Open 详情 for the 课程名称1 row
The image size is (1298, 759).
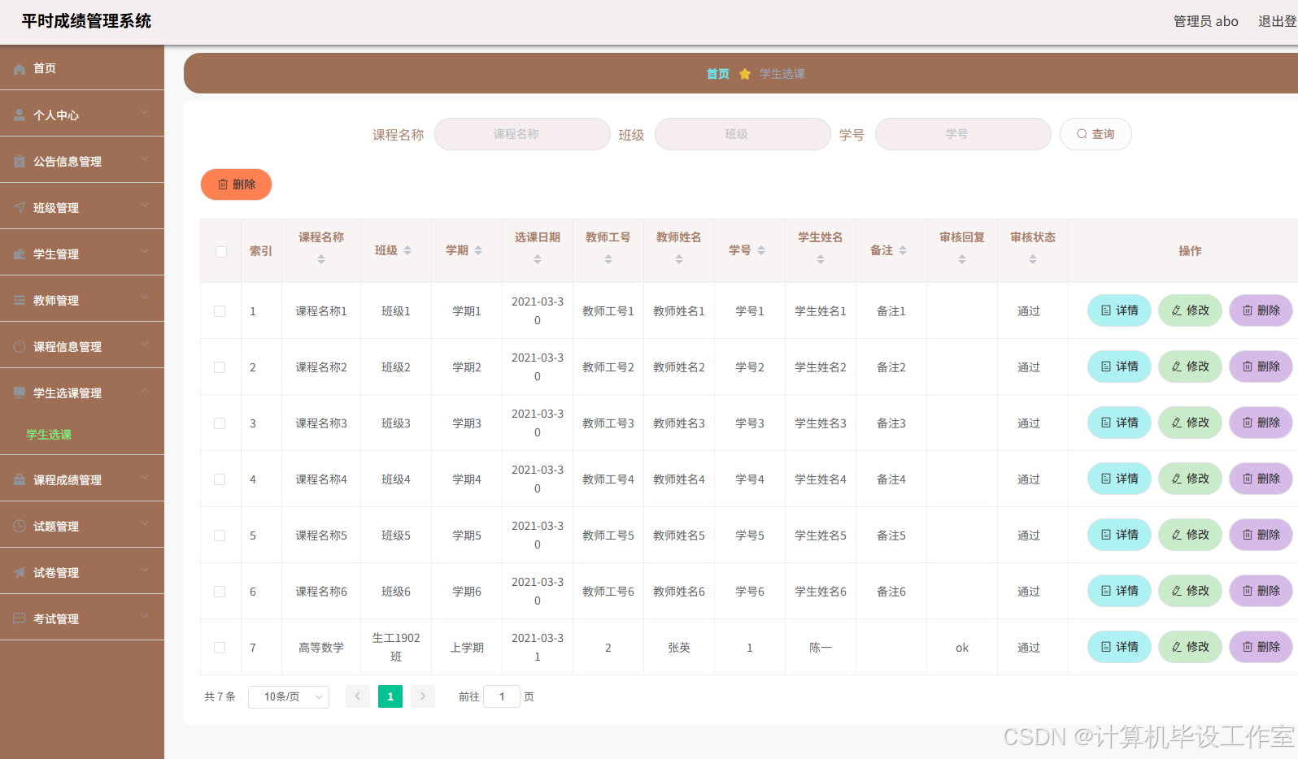click(x=1119, y=310)
